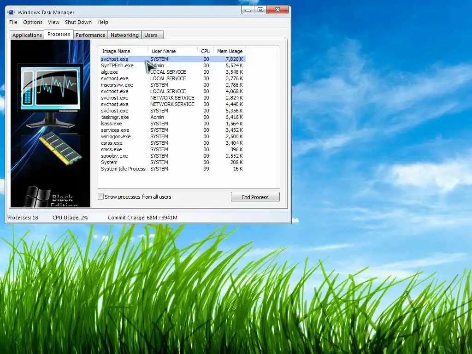Select the svchost.exe using 2,824 K
This screenshot has height=354, width=472.
coord(172,98)
